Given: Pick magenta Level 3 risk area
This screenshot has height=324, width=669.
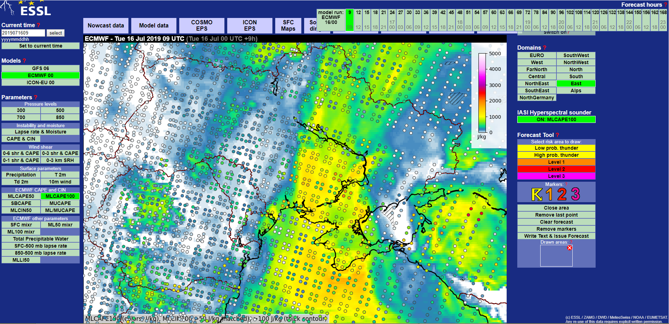Looking at the screenshot, I should pyautogui.click(x=556, y=176).
